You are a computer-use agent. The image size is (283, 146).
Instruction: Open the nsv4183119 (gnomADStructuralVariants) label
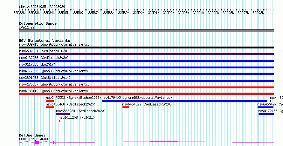coord(54,91)
